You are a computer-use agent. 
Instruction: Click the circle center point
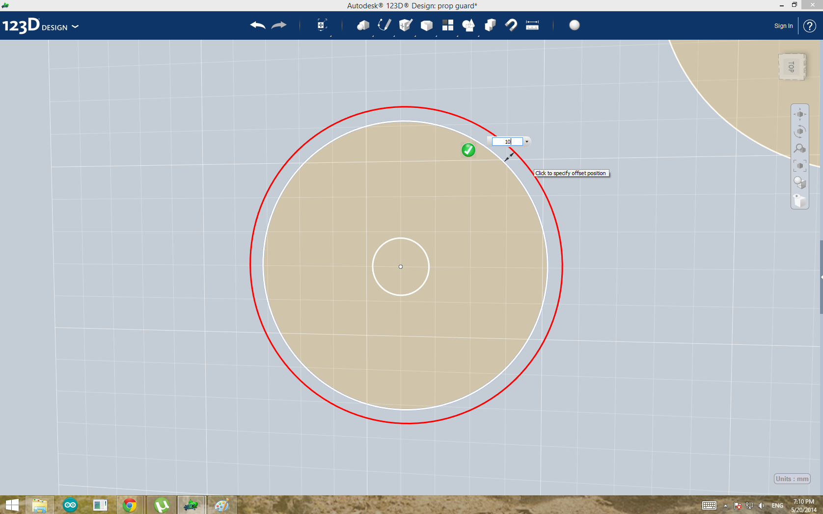tap(401, 267)
